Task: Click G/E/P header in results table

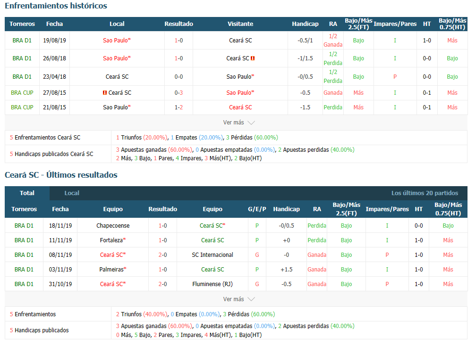Action: [x=257, y=209]
